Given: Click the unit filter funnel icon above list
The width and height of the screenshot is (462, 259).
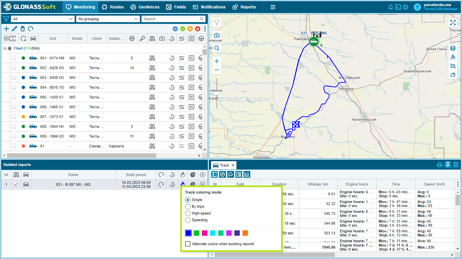Looking at the screenshot, I should pyautogui.click(x=6, y=19).
